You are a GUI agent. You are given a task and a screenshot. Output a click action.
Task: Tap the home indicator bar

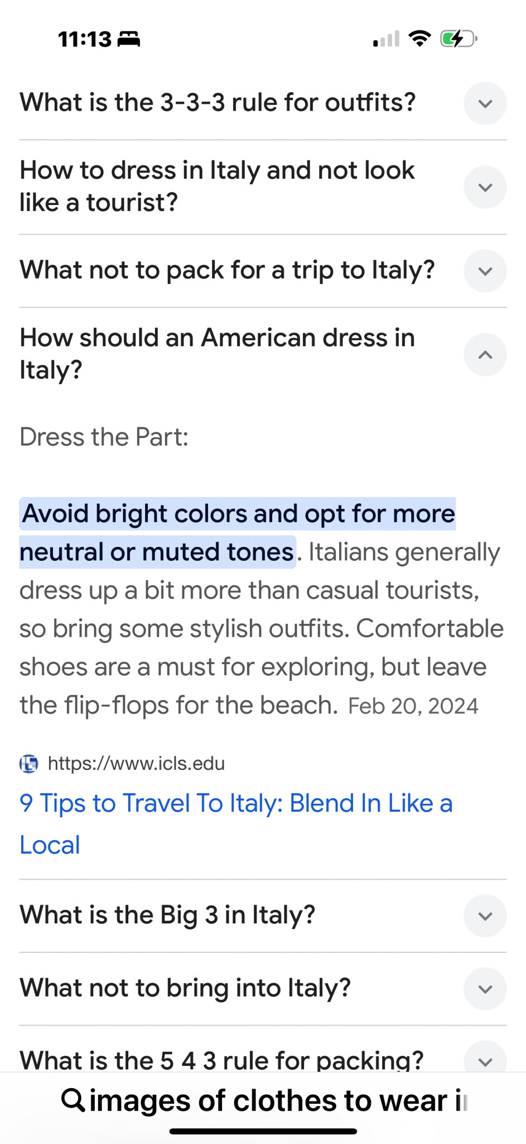263,1131
